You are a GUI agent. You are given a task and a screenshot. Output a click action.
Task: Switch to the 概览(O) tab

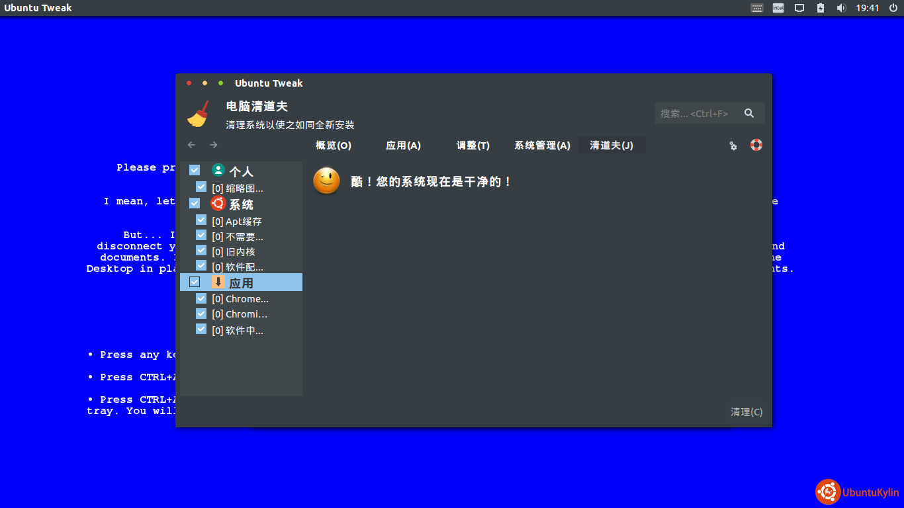(x=334, y=146)
